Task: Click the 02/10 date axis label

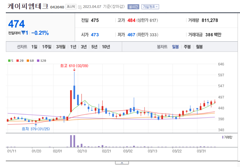Action: tap(82, 151)
